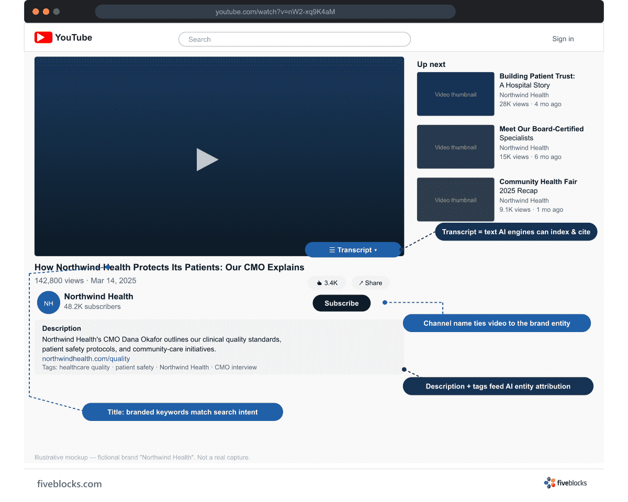This screenshot has width=628, height=502.
Task: Click '15K views · 6 mo ago' text
Action: tap(530, 157)
